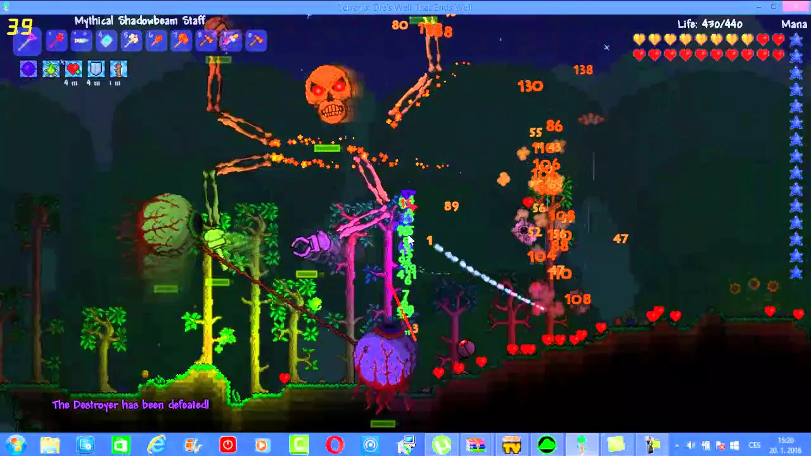
Task: Click "The Destroyer has been defeated!" message
Action: (x=131, y=404)
